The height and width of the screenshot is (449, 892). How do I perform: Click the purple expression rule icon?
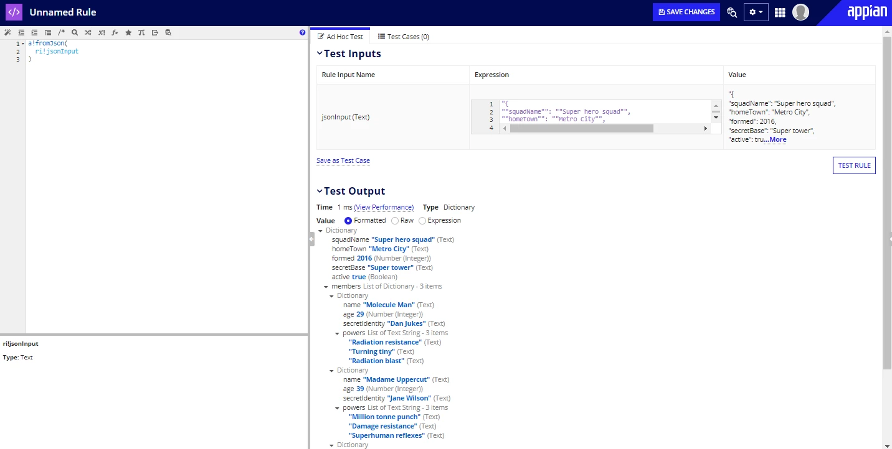(14, 12)
